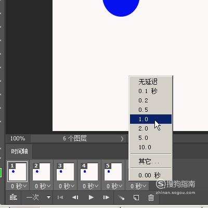
Task: Duplicate selected frames icon
Action: coord(136,197)
